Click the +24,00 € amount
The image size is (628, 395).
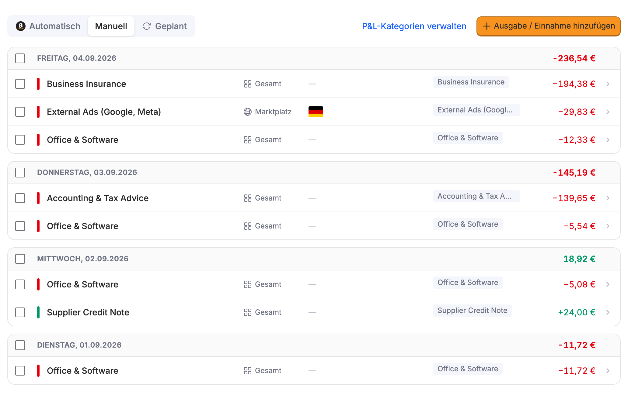point(577,312)
